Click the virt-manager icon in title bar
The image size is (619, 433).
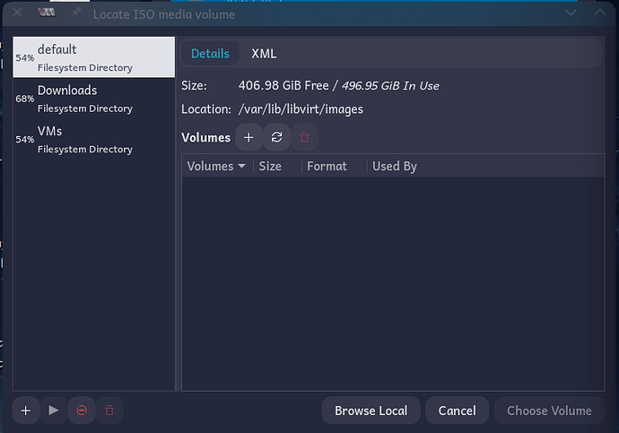click(x=47, y=13)
